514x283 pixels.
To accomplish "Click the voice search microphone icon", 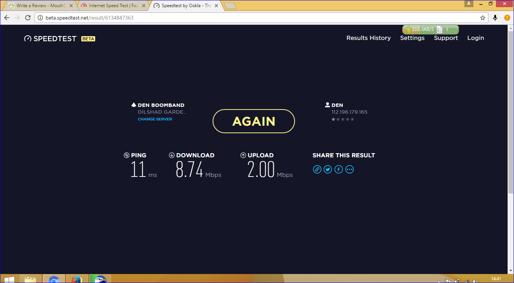I will 495,18.
